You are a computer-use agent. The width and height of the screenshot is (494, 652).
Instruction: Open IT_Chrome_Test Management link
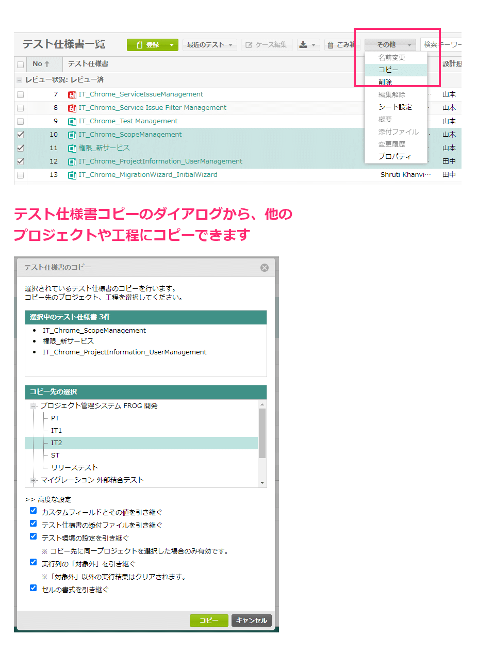click(128, 121)
